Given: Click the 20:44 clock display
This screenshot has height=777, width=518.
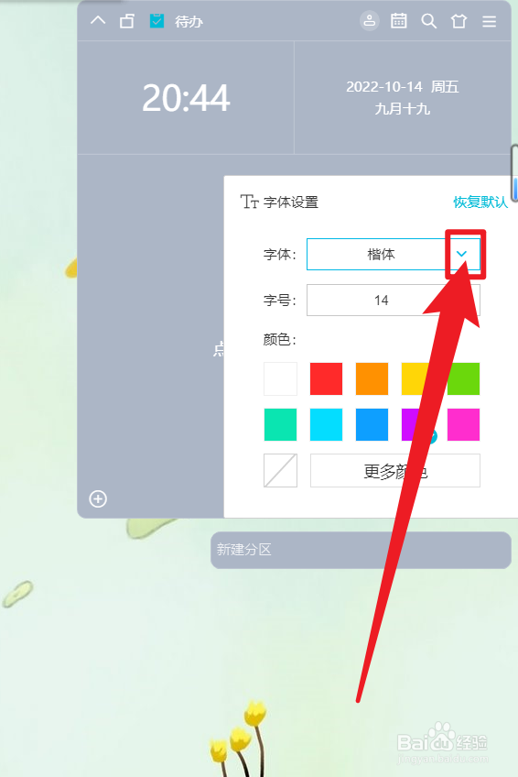Looking at the screenshot, I should pyautogui.click(x=186, y=98).
